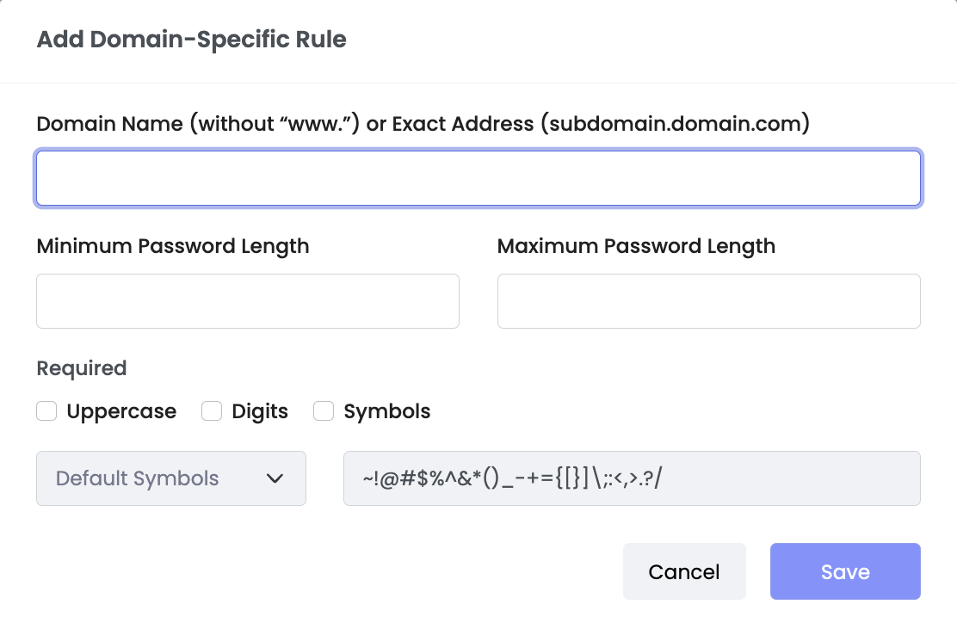Click the Uppercase text label
957x623 pixels.
point(121,411)
